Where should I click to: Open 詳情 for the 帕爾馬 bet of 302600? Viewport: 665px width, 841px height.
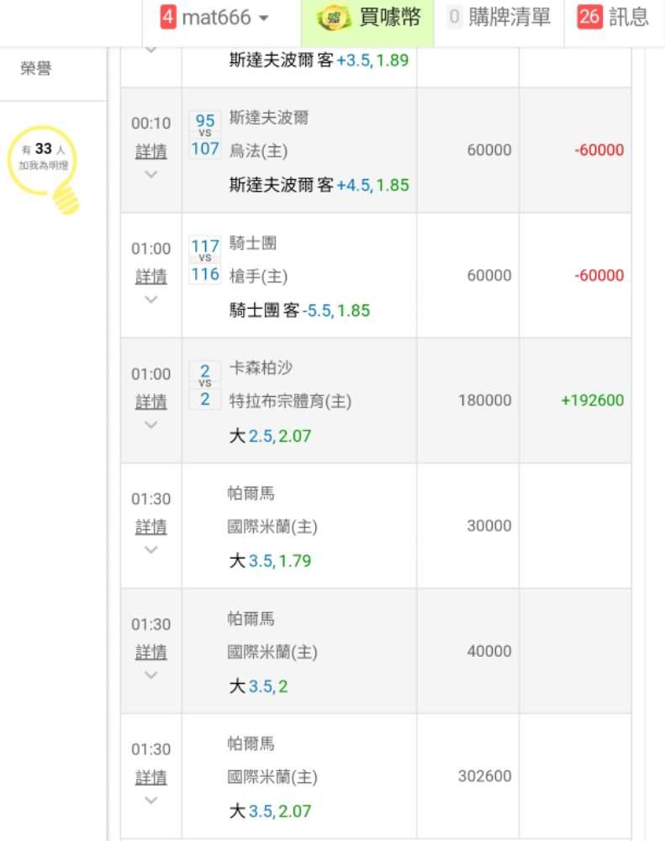pyautogui.click(x=151, y=777)
